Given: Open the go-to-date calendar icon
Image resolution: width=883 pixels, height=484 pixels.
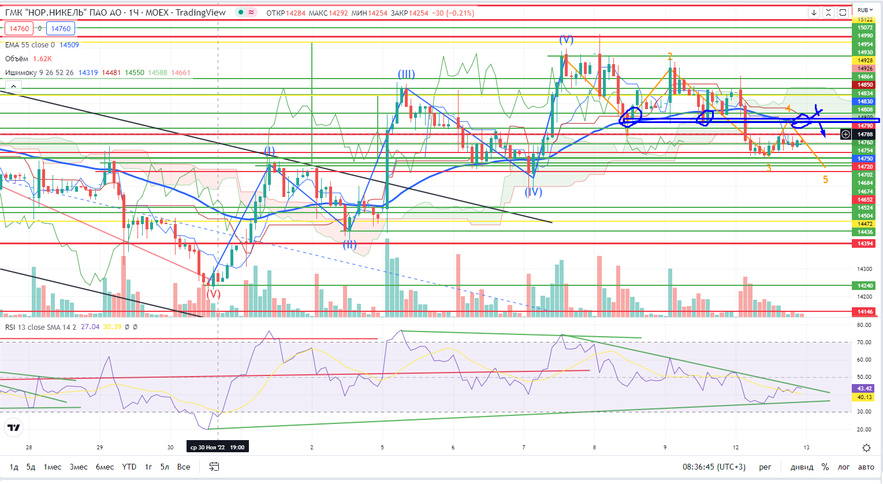Looking at the screenshot, I should [214, 467].
